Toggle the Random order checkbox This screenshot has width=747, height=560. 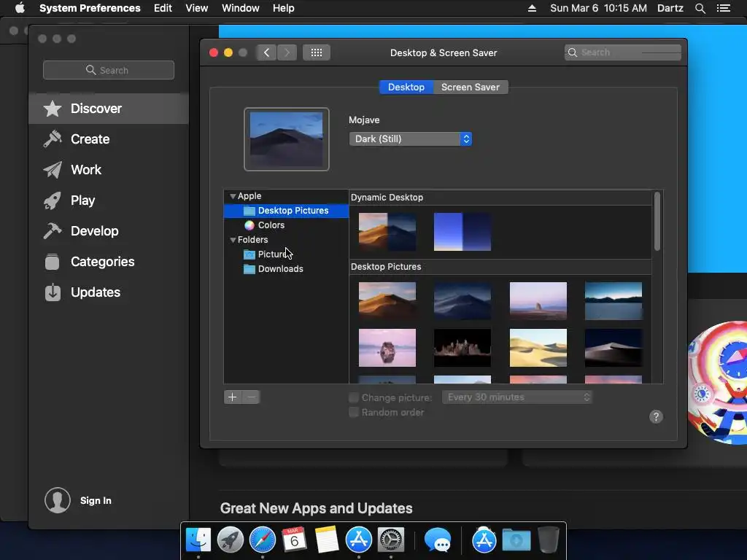pos(354,413)
